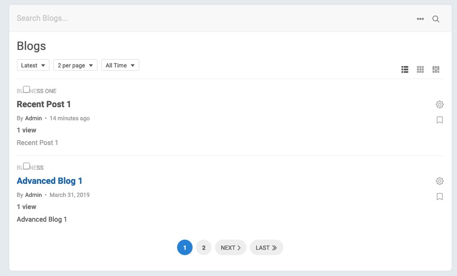Open the All Time filter dropdown
Viewport: 457px width, 276px height.
click(x=120, y=65)
